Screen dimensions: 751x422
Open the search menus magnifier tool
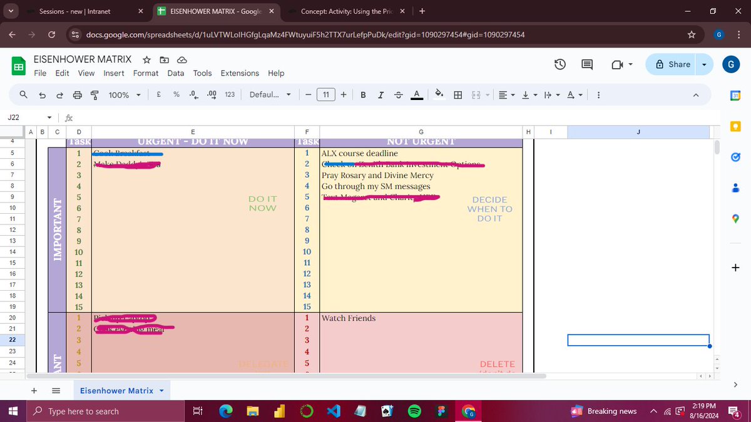(x=23, y=95)
